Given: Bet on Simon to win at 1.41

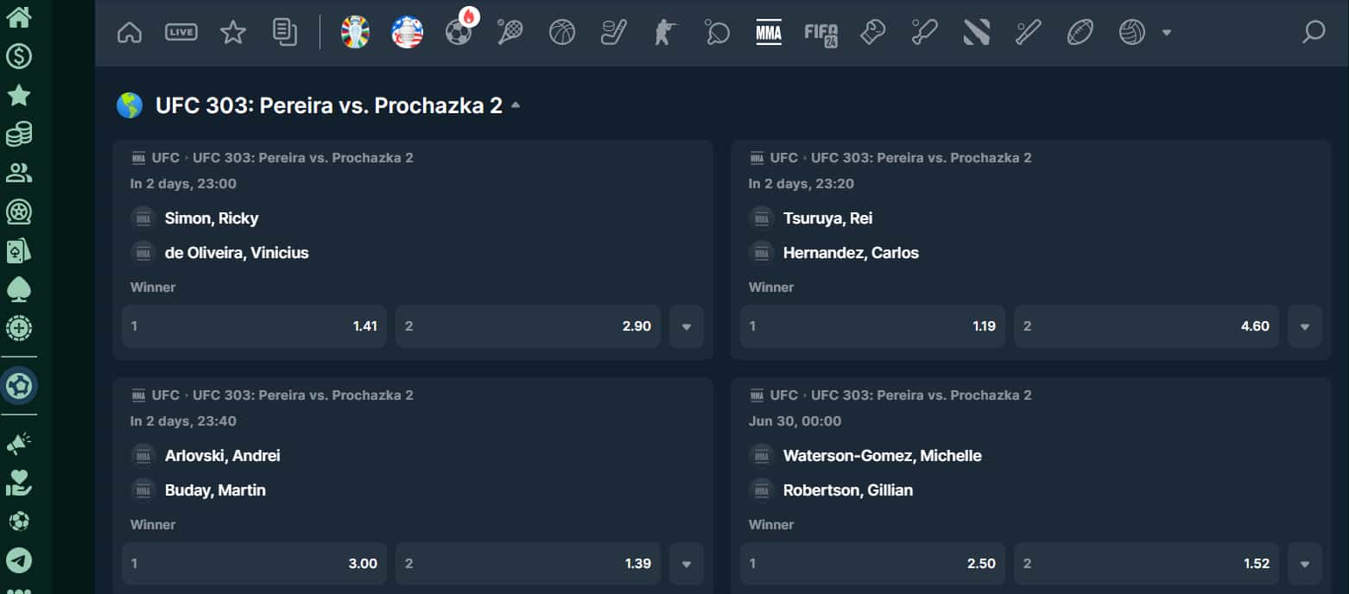Looking at the screenshot, I should 254,326.
